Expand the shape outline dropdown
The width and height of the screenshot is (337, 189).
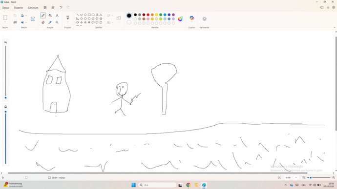tap(112, 16)
